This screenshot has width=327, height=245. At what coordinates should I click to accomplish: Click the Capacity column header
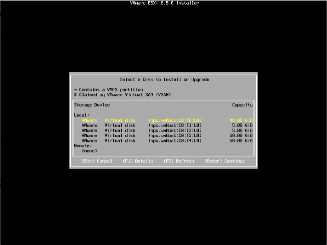tap(242, 105)
